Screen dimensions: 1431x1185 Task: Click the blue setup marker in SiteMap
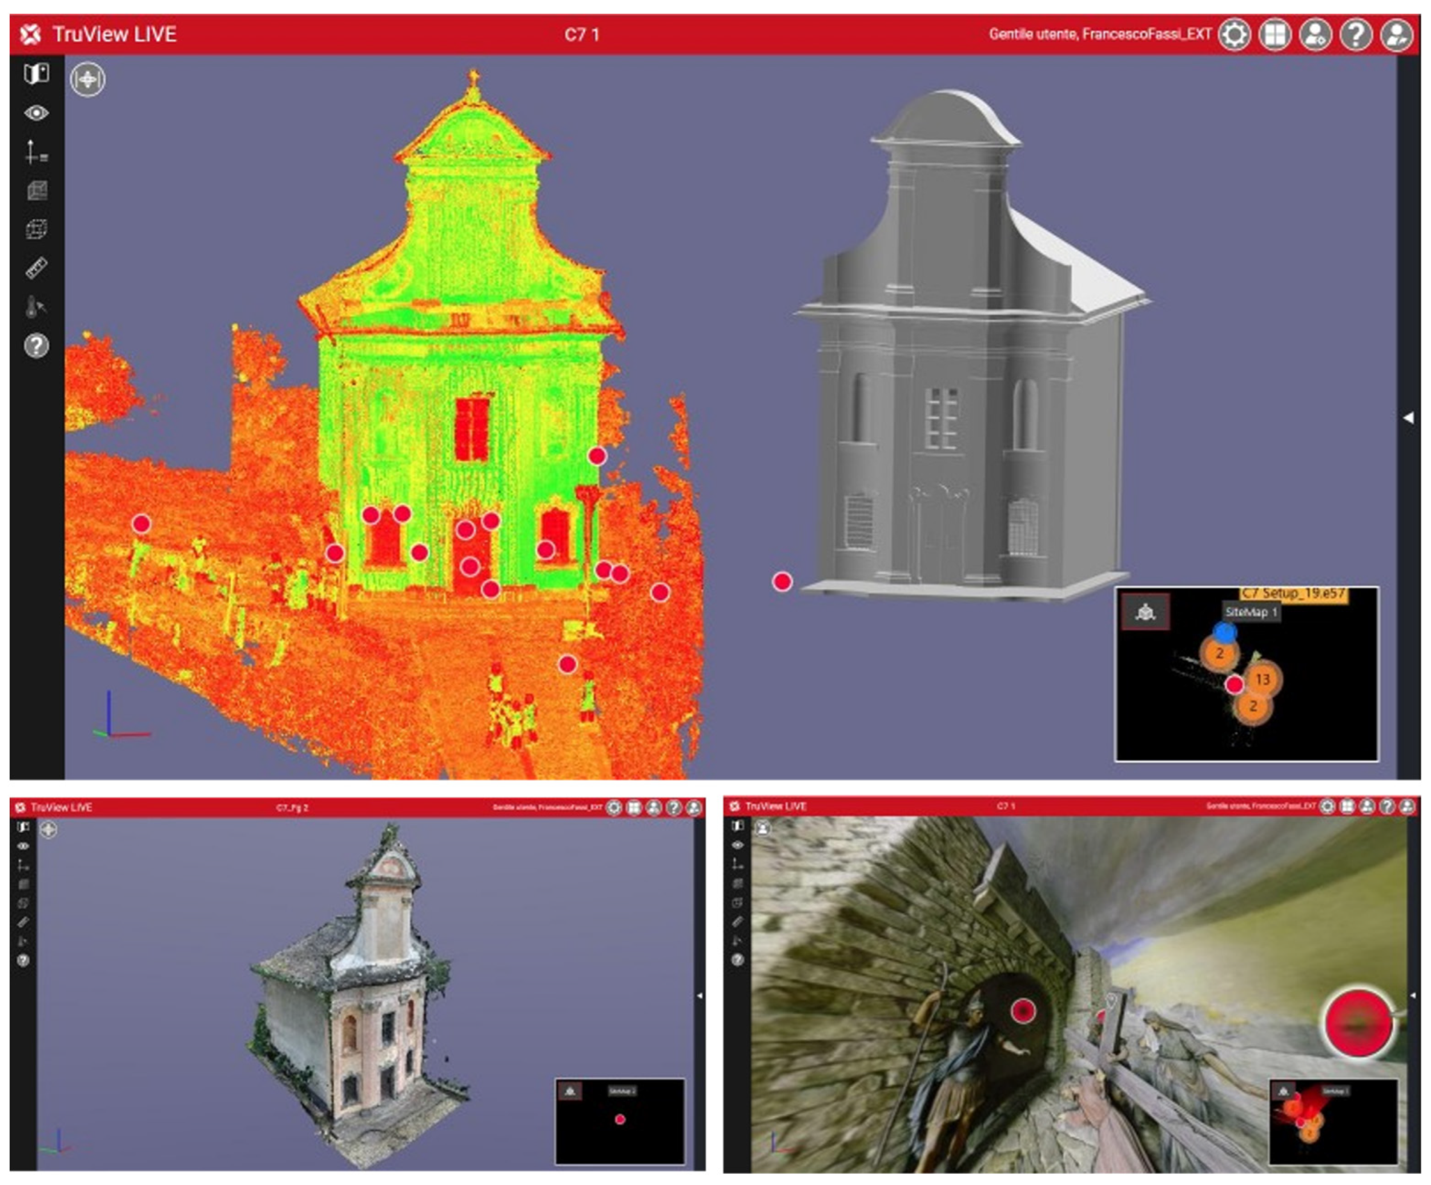pos(1224,632)
